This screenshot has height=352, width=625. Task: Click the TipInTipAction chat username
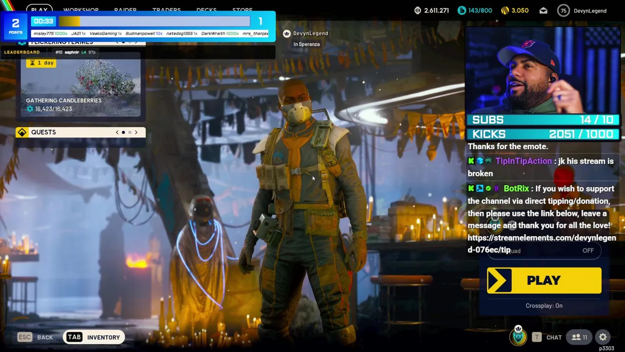click(x=523, y=161)
